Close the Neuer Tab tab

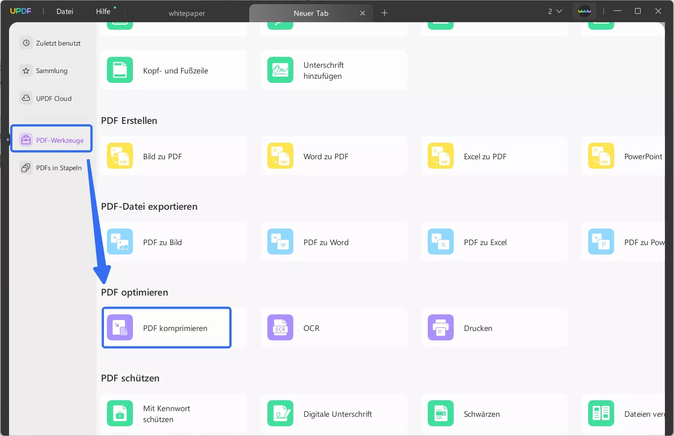[x=363, y=13]
